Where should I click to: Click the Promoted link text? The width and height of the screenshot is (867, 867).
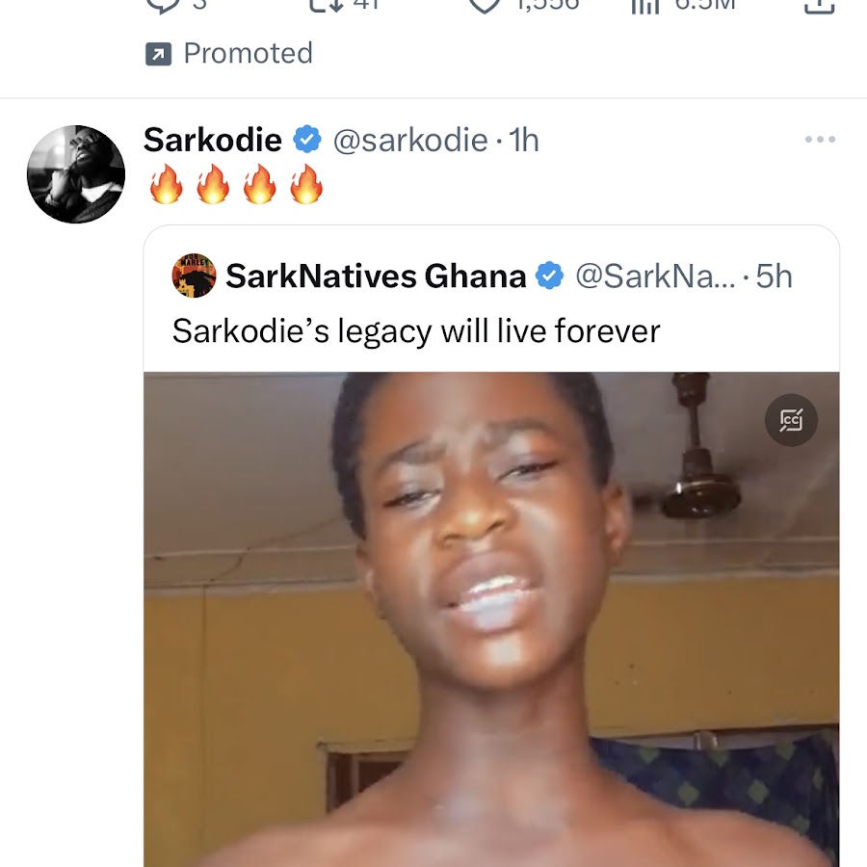248,53
